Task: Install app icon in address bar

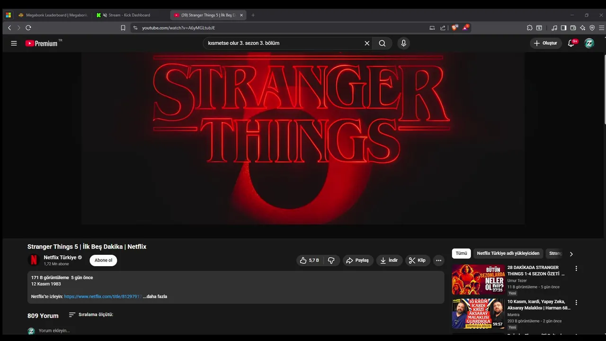Action: coord(432,28)
